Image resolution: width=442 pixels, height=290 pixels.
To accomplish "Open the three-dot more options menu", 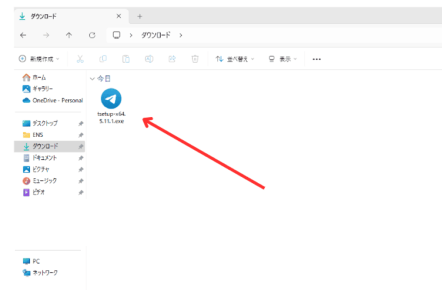I will pos(316,59).
